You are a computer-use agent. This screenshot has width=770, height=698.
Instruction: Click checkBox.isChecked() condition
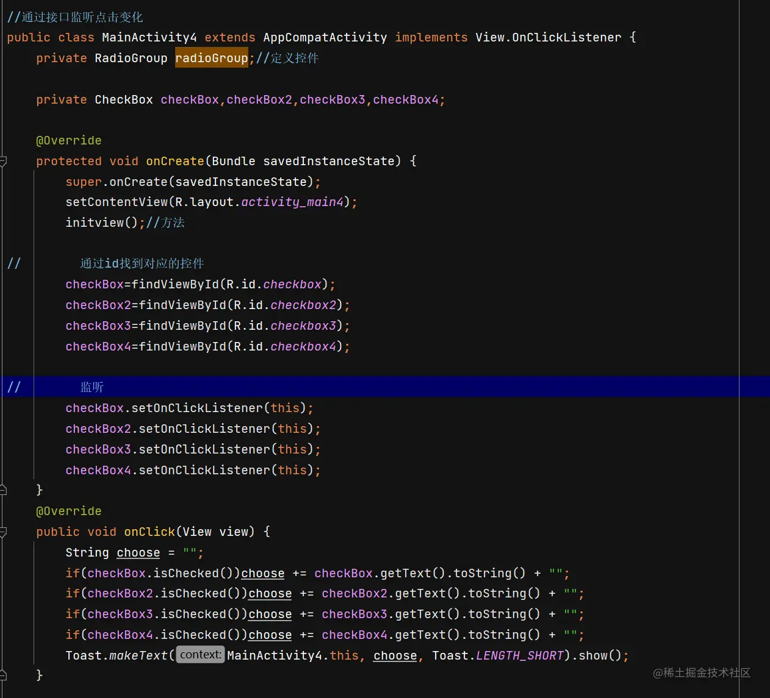160,573
